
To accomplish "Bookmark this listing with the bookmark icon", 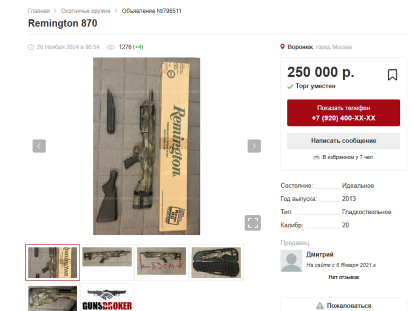I will tap(392, 75).
